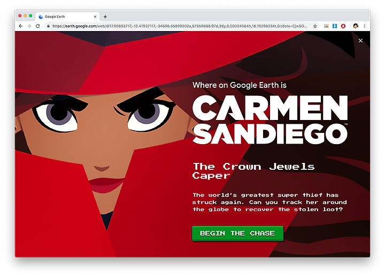Click the picture extension icon in toolbar

point(326,26)
